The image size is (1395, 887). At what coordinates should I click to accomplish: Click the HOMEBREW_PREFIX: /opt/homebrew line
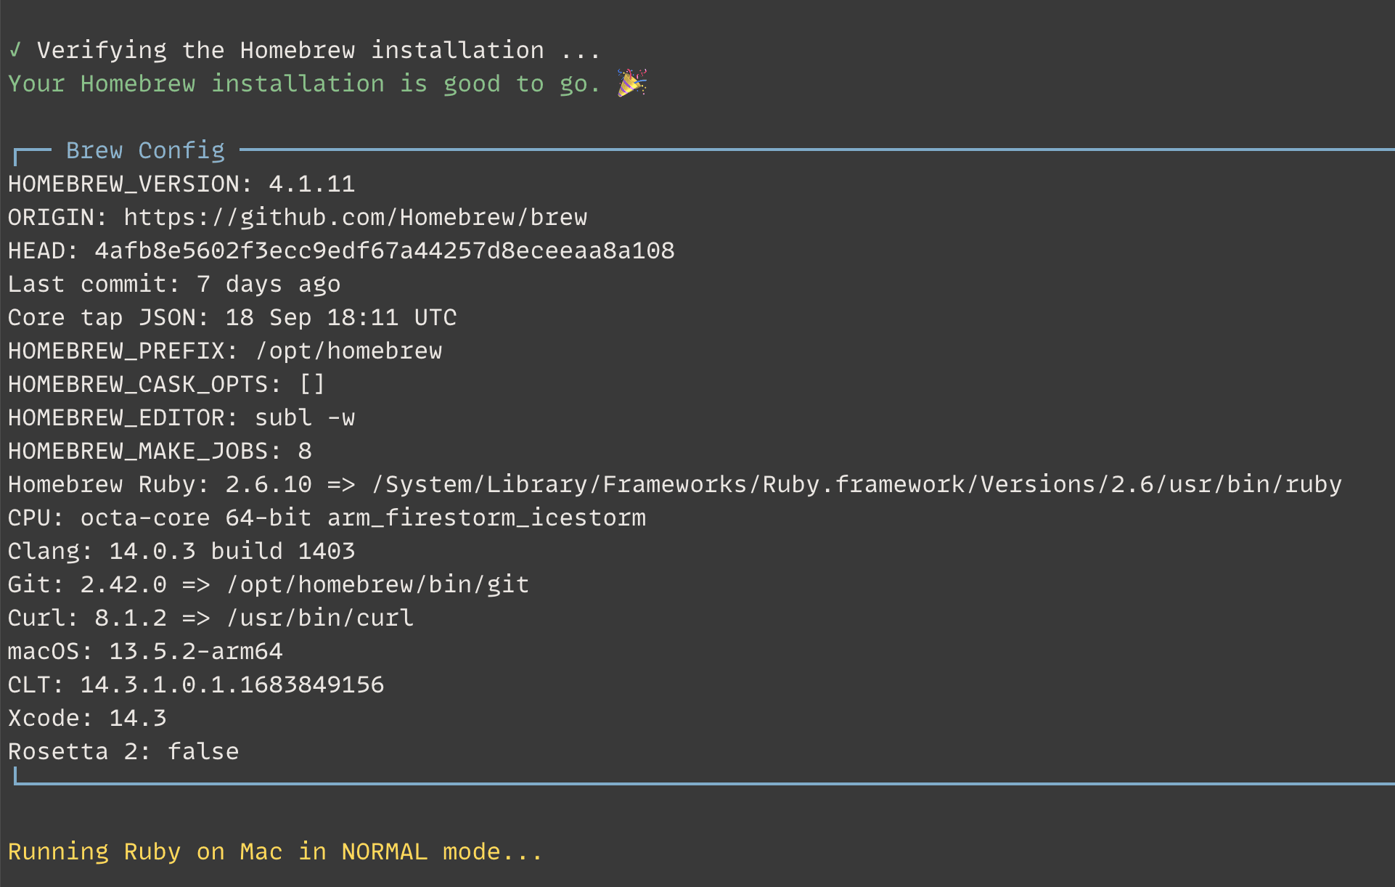coord(225,351)
